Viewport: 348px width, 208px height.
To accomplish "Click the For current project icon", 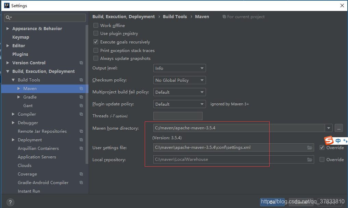I will click(224, 17).
